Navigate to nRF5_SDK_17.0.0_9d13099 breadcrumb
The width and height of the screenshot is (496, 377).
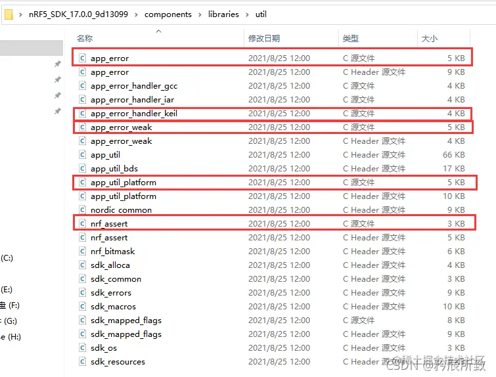(78, 14)
